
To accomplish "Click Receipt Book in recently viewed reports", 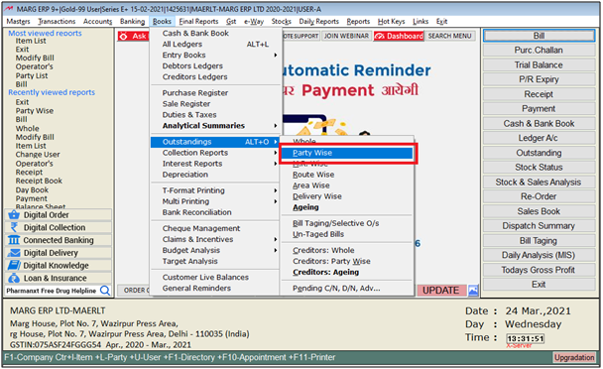I will click(x=39, y=181).
